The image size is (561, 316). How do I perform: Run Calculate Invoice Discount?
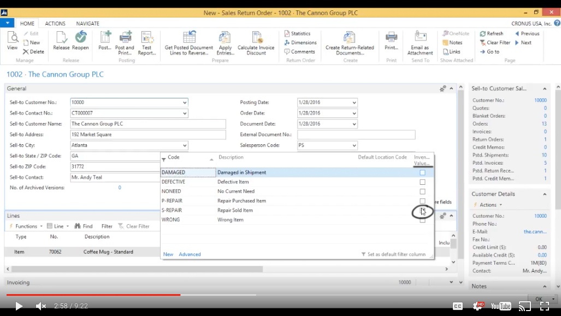click(x=256, y=43)
